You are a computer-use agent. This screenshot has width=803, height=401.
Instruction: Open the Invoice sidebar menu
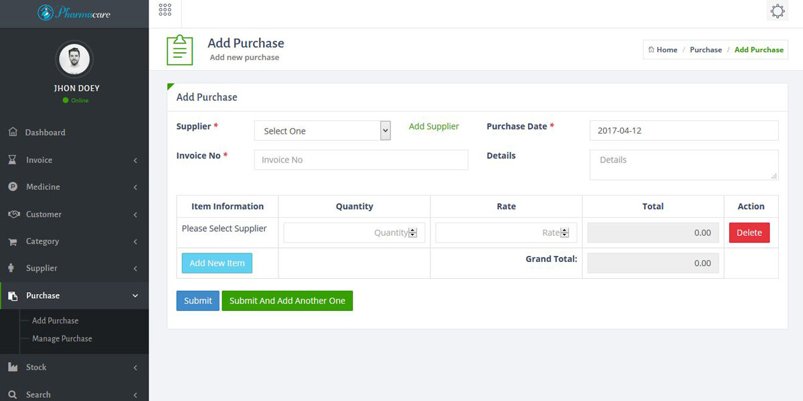click(74, 160)
